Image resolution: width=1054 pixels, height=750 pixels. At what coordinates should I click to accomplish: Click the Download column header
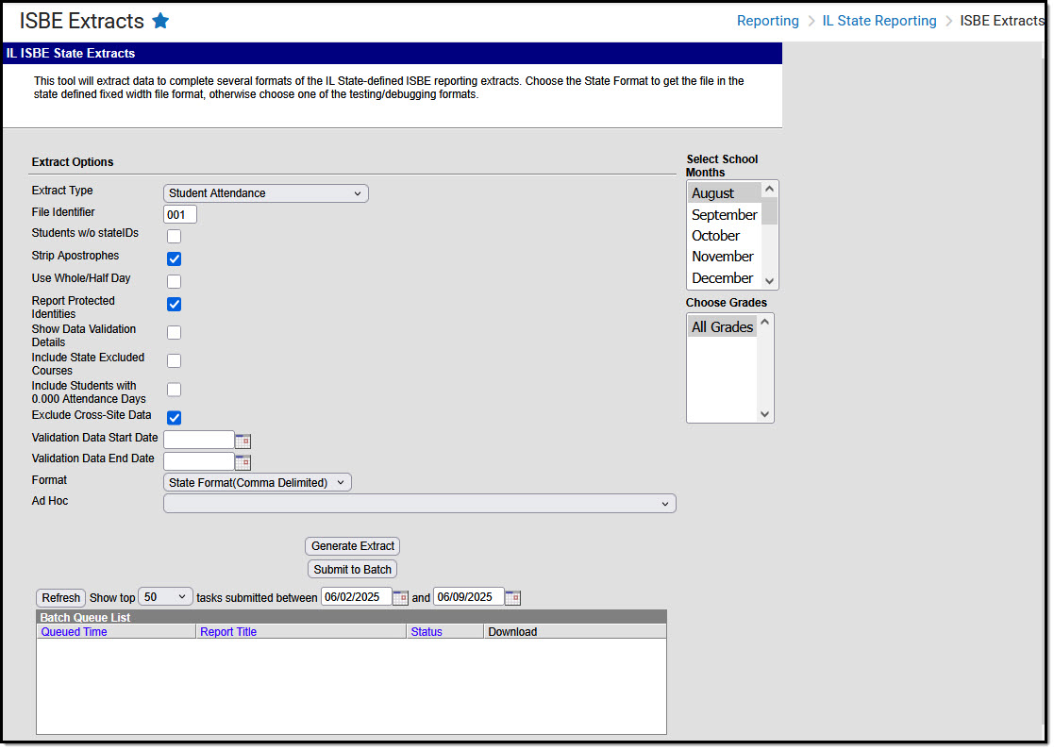(x=512, y=632)
